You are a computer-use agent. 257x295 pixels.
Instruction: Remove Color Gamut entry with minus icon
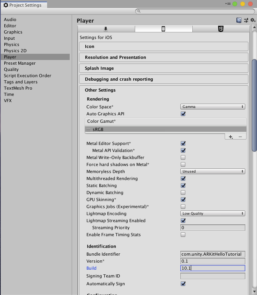click(x=240, y=137)
